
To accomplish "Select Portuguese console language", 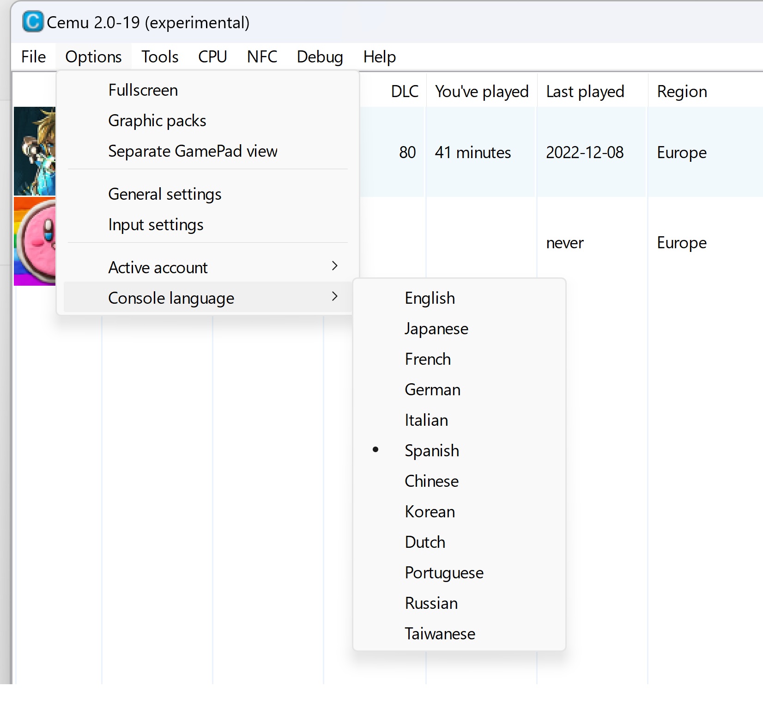I will [x=459, y=573].
